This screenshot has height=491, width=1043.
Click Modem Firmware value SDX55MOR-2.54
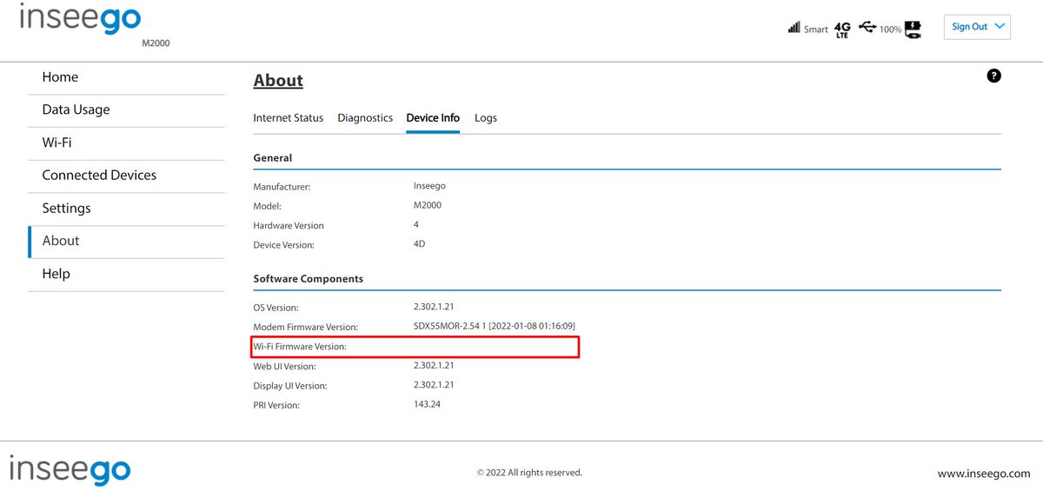pos(494,326)
